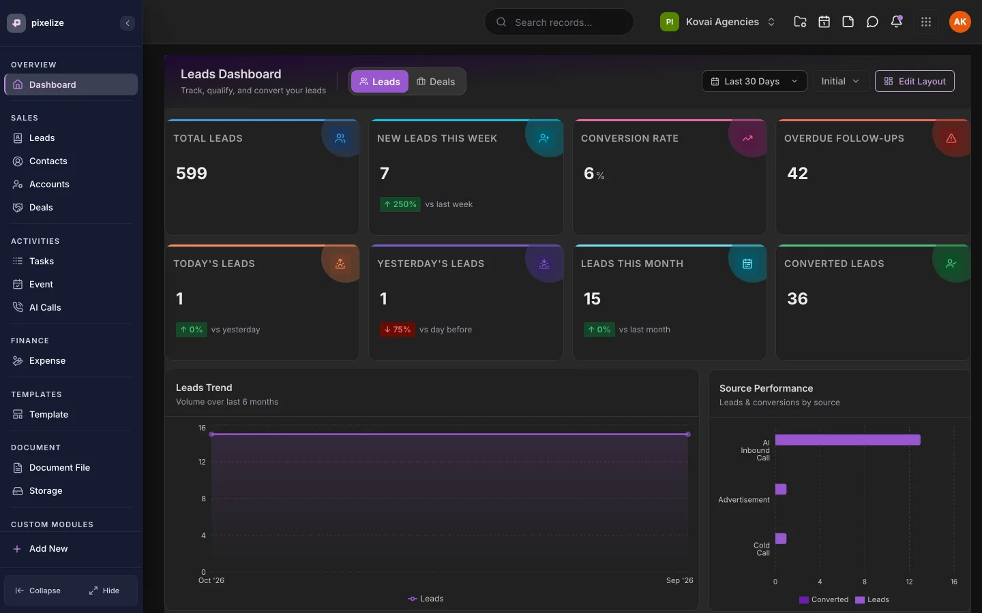Image resolution: width=982 pixels, height=613 pixels.
Task: Add New custom module
Action: click(x=71, y=548)
